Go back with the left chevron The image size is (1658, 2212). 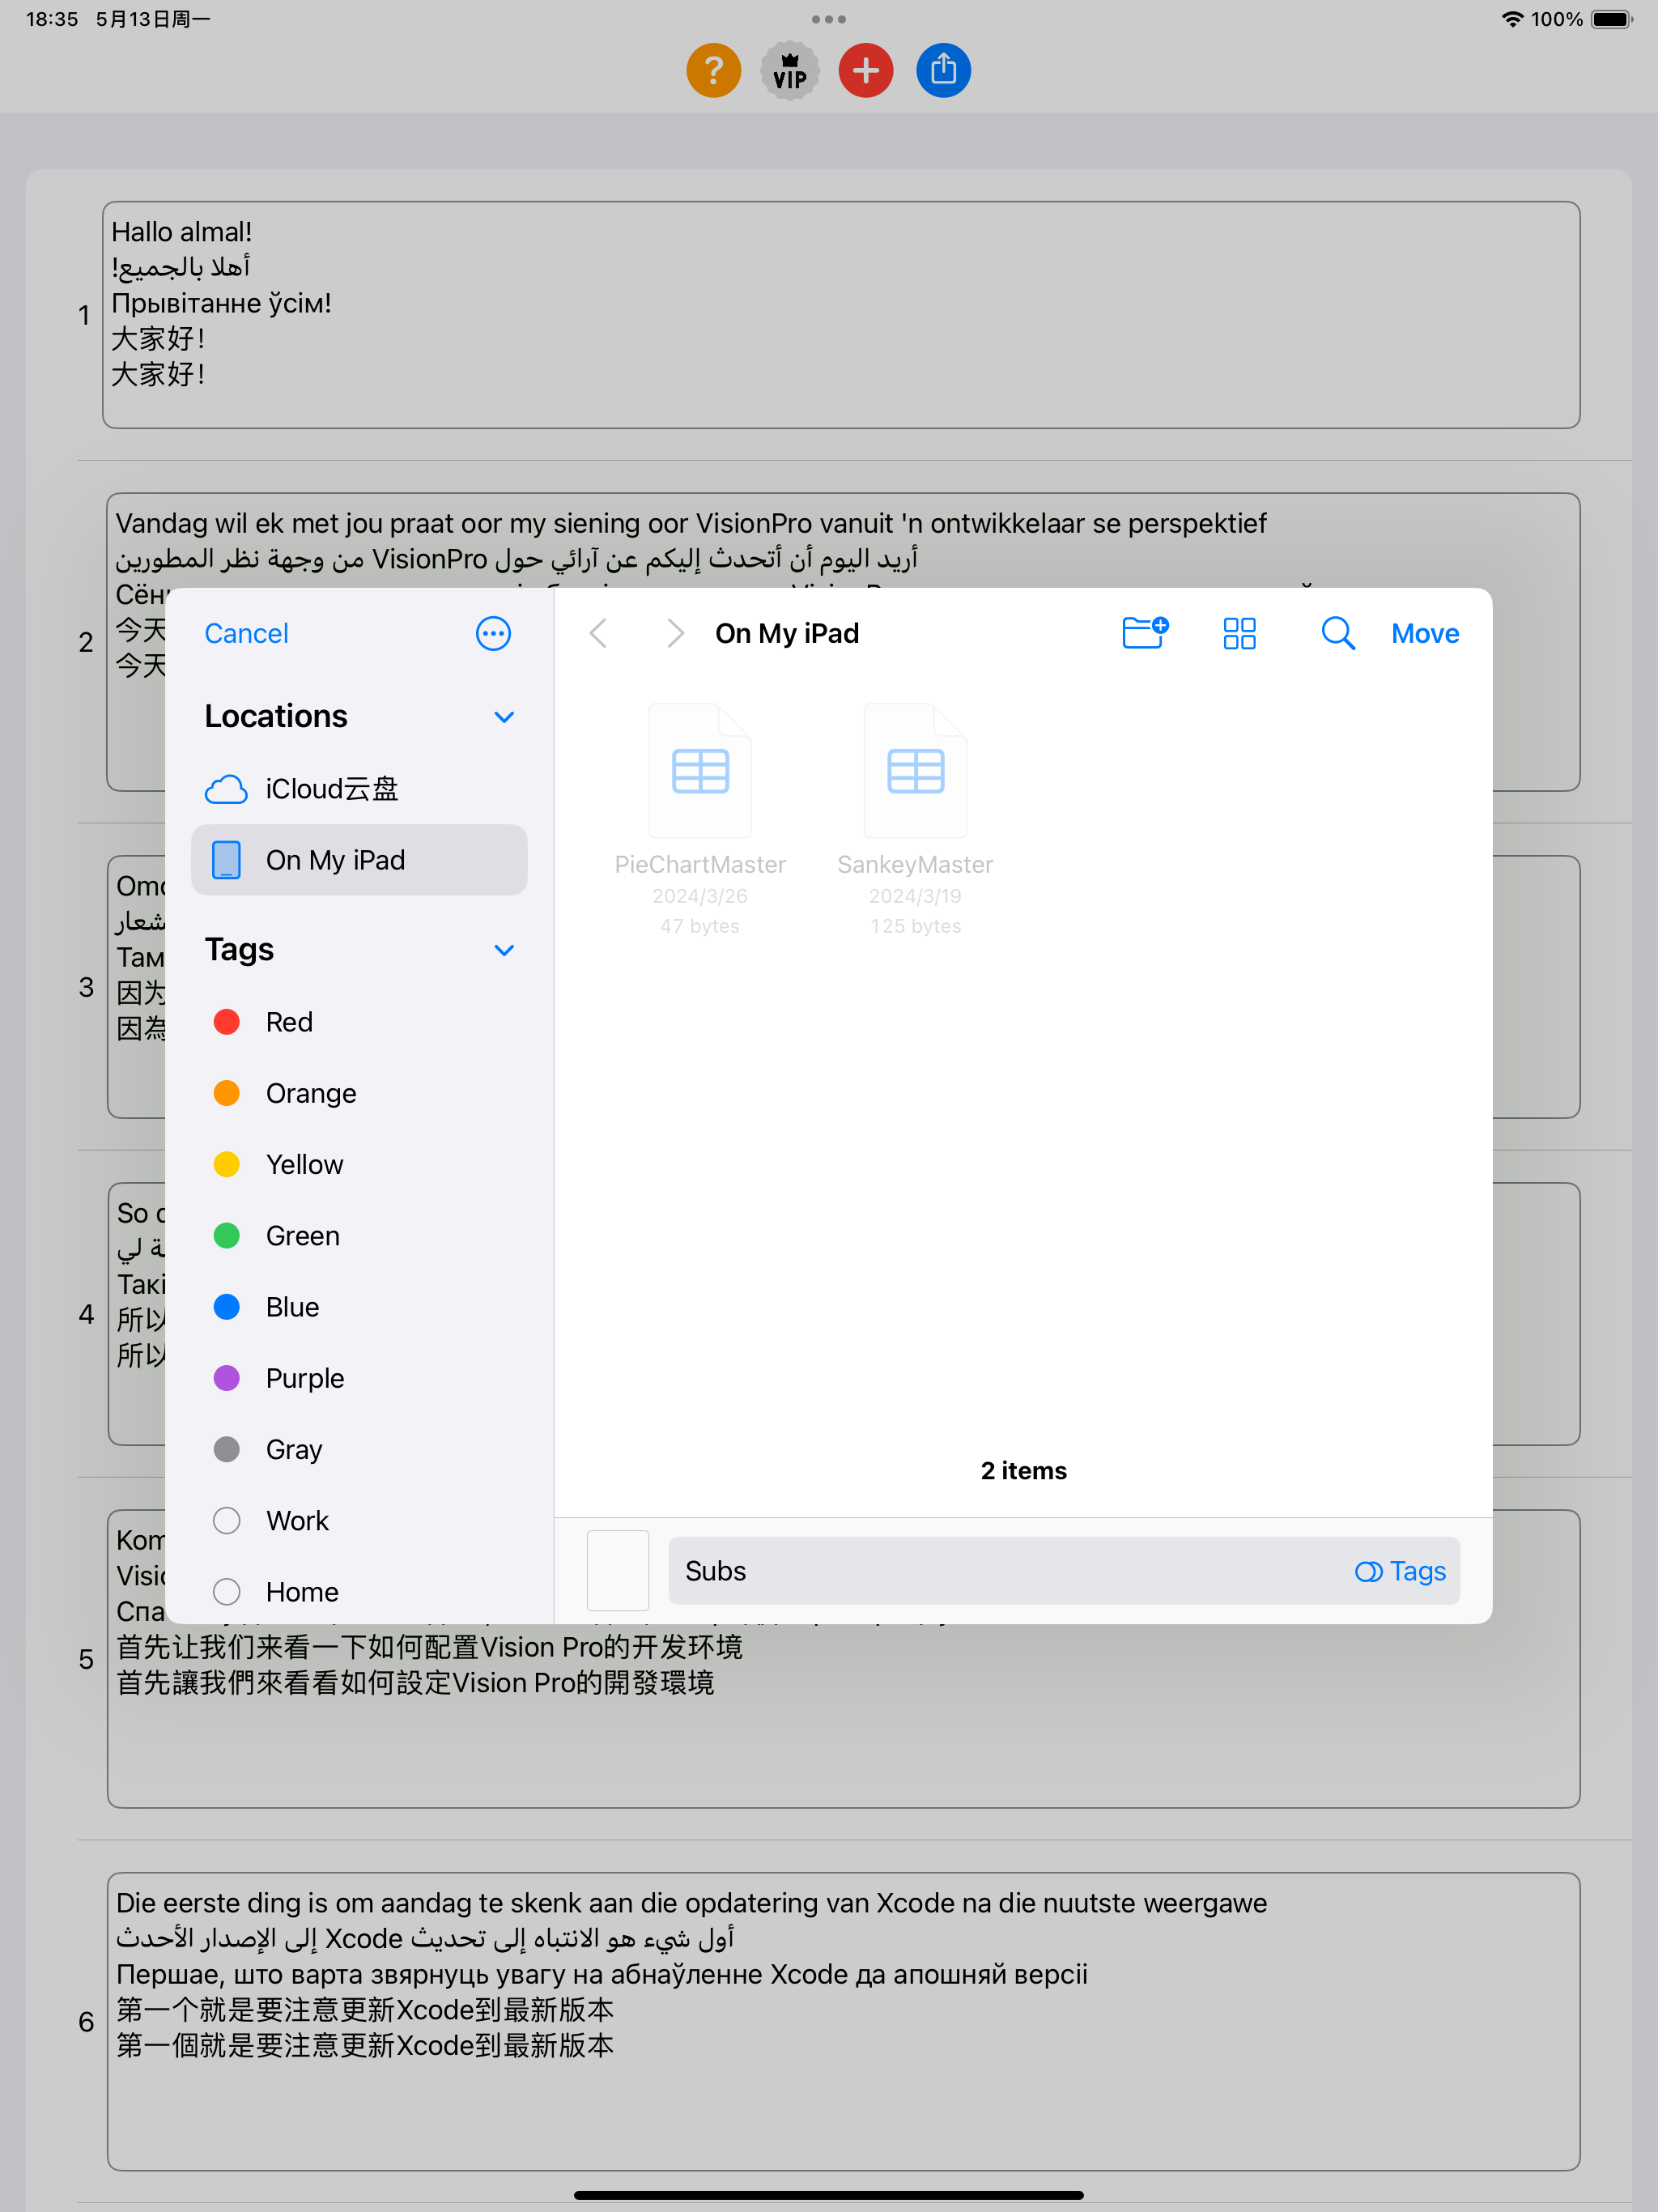pyautogui.click(x=598, y=633)
